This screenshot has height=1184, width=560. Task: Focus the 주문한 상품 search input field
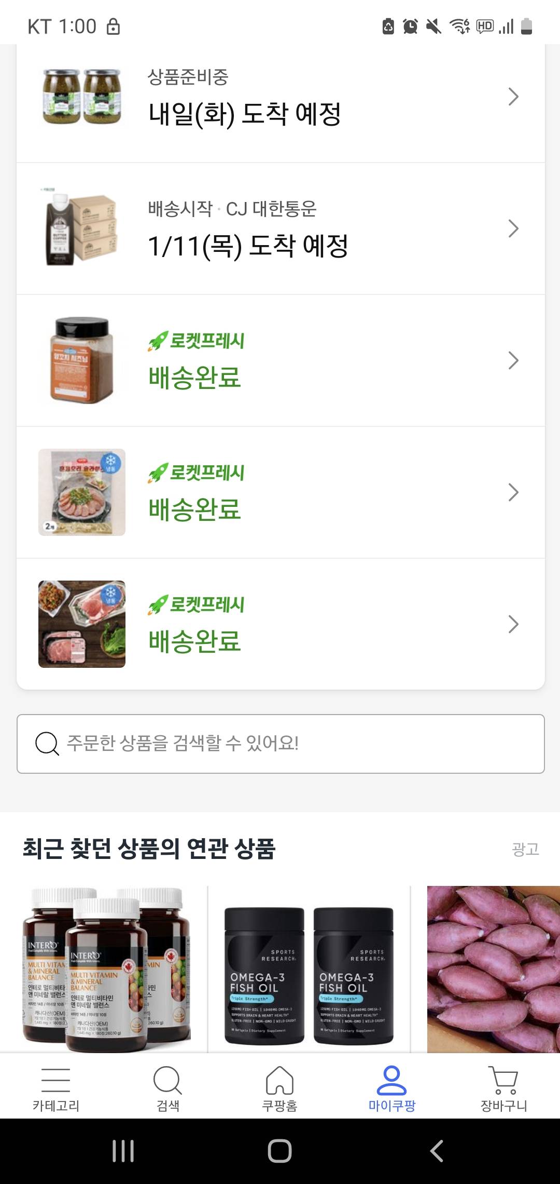click(x=301, y=744)
